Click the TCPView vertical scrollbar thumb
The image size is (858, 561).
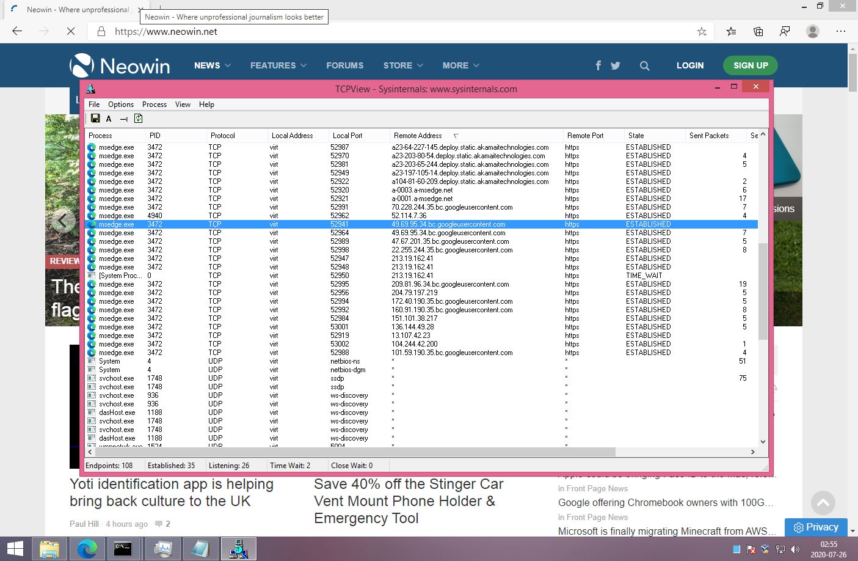[x=763, y=291]
